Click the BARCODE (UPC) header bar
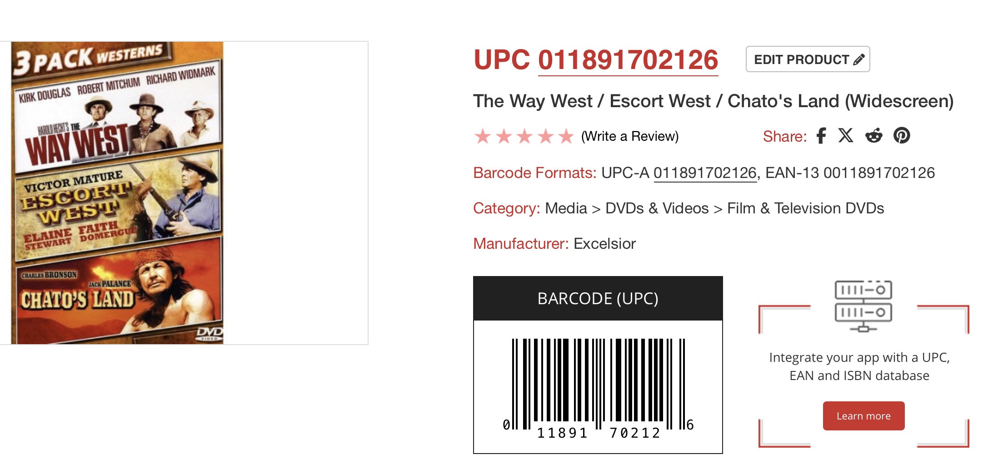Viewport: 998px width, 469px height. point(598,299)
